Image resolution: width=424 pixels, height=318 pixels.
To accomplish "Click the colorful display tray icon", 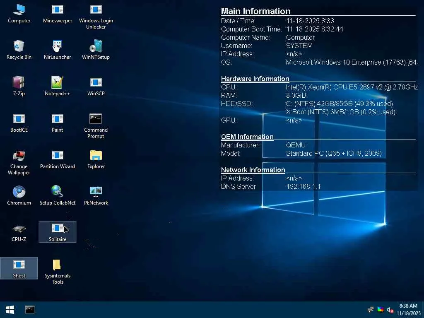I will pyautogui.click(x=381, y=310).
